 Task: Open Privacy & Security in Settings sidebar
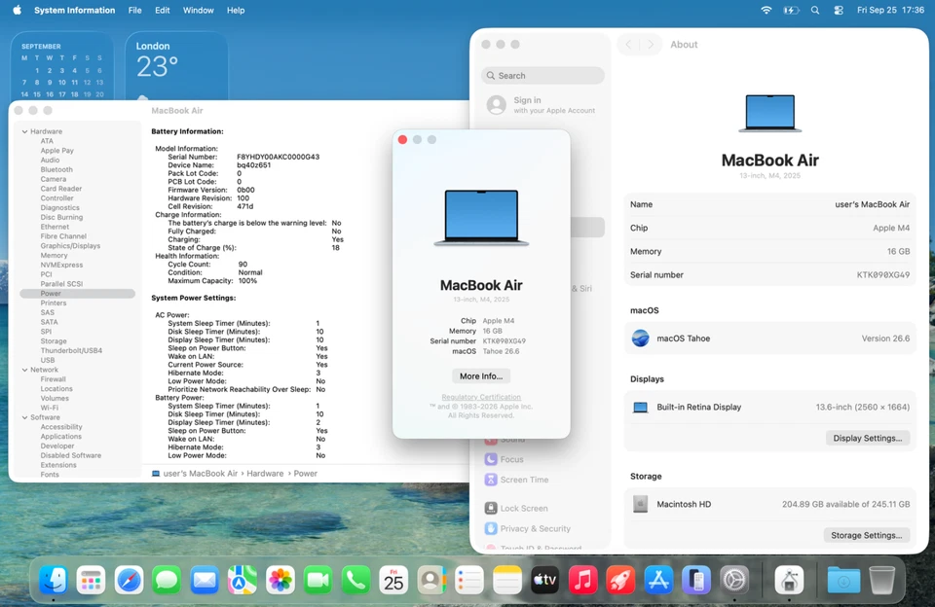point(528,528)
